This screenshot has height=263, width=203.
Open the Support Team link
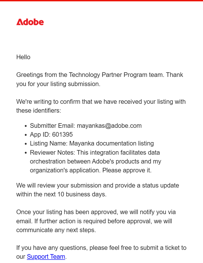pyautogui.click(x=46, y=256)
